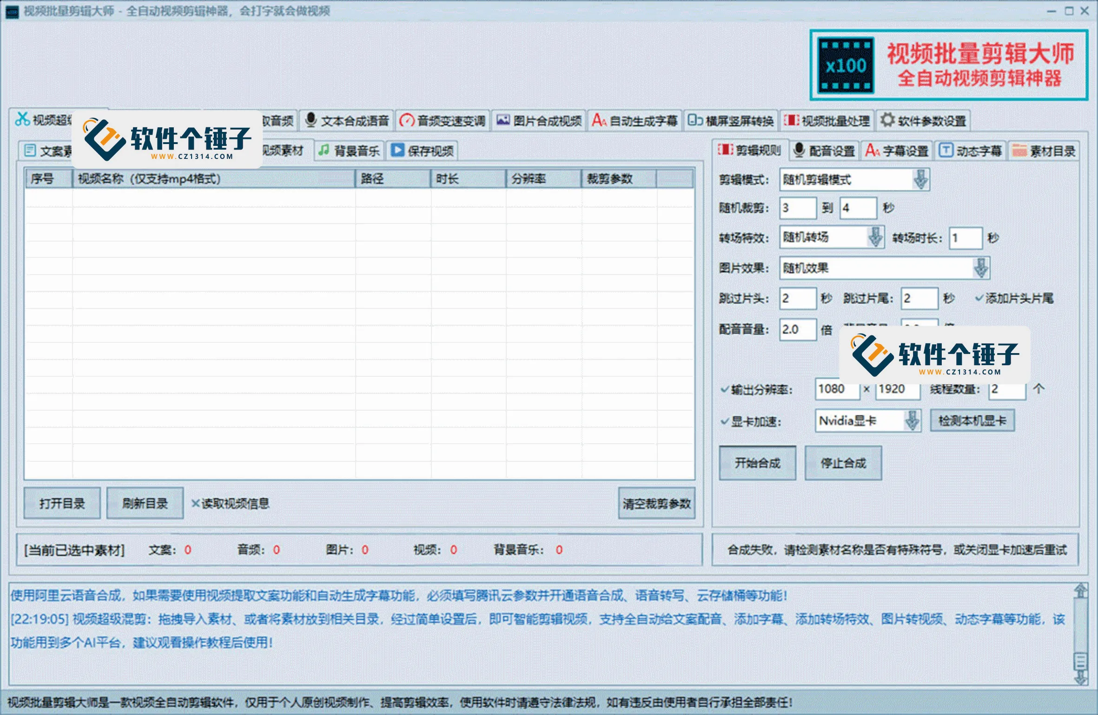This screenshot has height=715, width=1098.
Task: Toggle 添加片头片尾 checkbox
Action: pos(1014,298)
